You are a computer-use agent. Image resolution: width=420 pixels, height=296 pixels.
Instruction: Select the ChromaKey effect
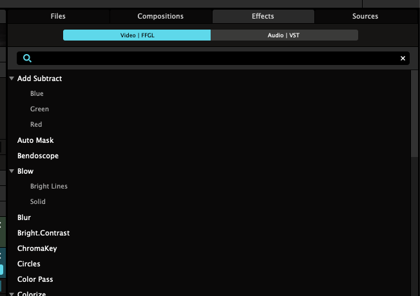point(37,248)
